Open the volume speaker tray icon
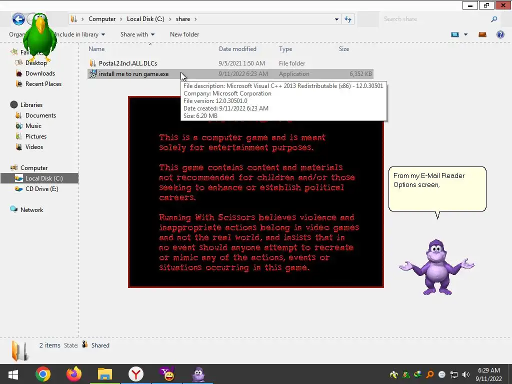The image size is (512, 384). pyautogui.click(x=466, y=374)
